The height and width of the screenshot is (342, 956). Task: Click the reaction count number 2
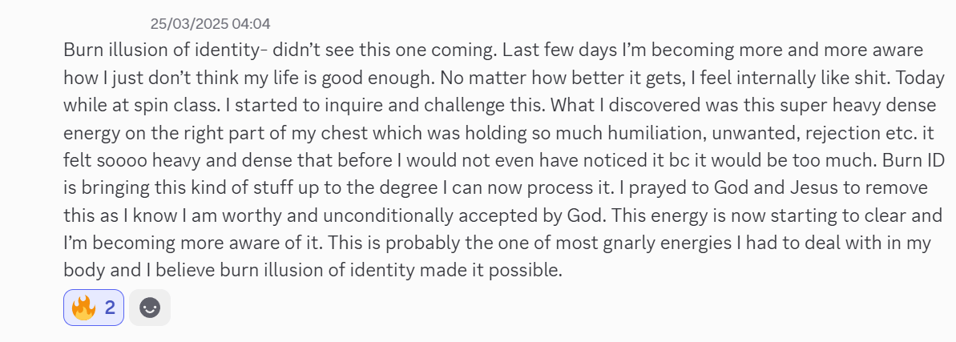point(110,308)
